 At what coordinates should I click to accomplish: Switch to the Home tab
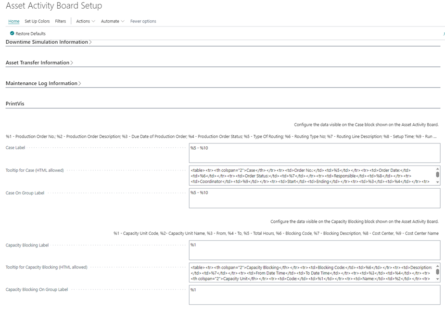14,21
